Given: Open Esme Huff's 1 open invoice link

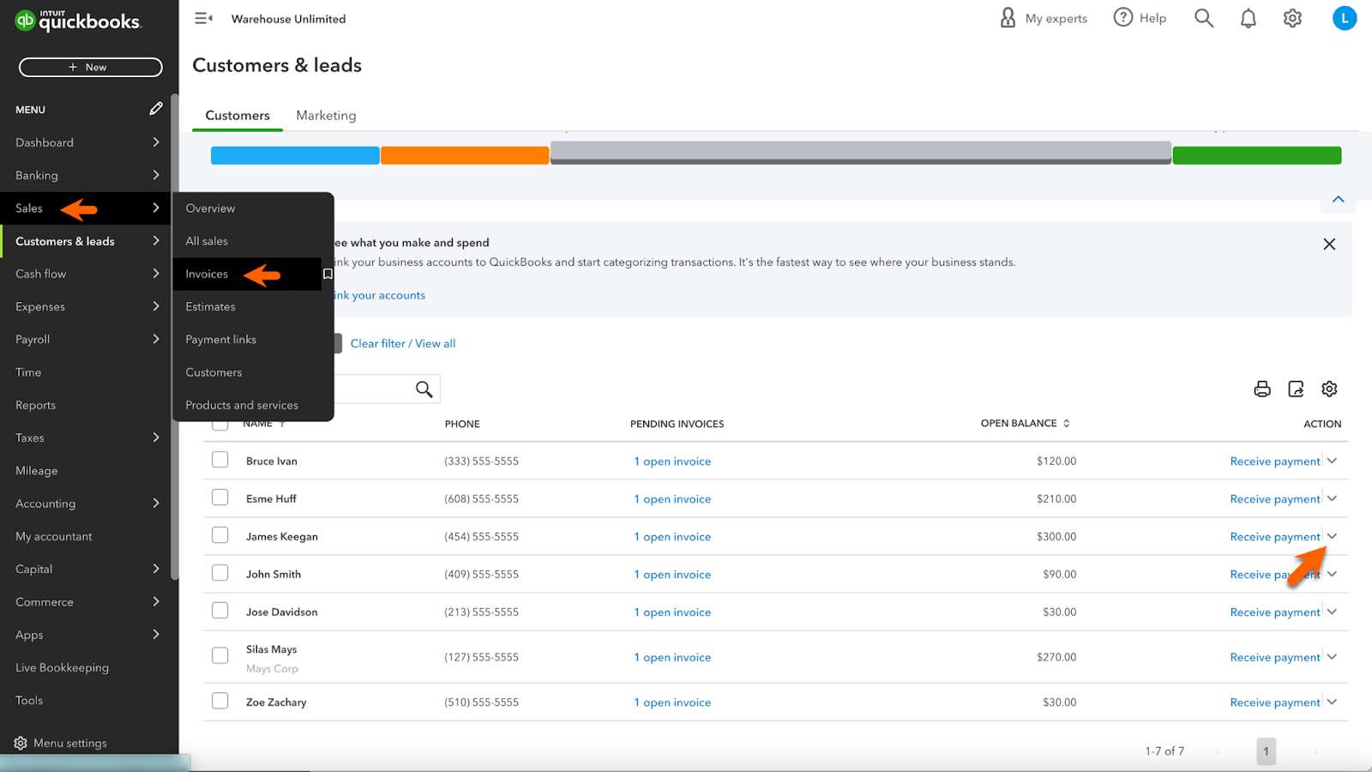Looking at the screenshot, I should [x=672, y=499].
